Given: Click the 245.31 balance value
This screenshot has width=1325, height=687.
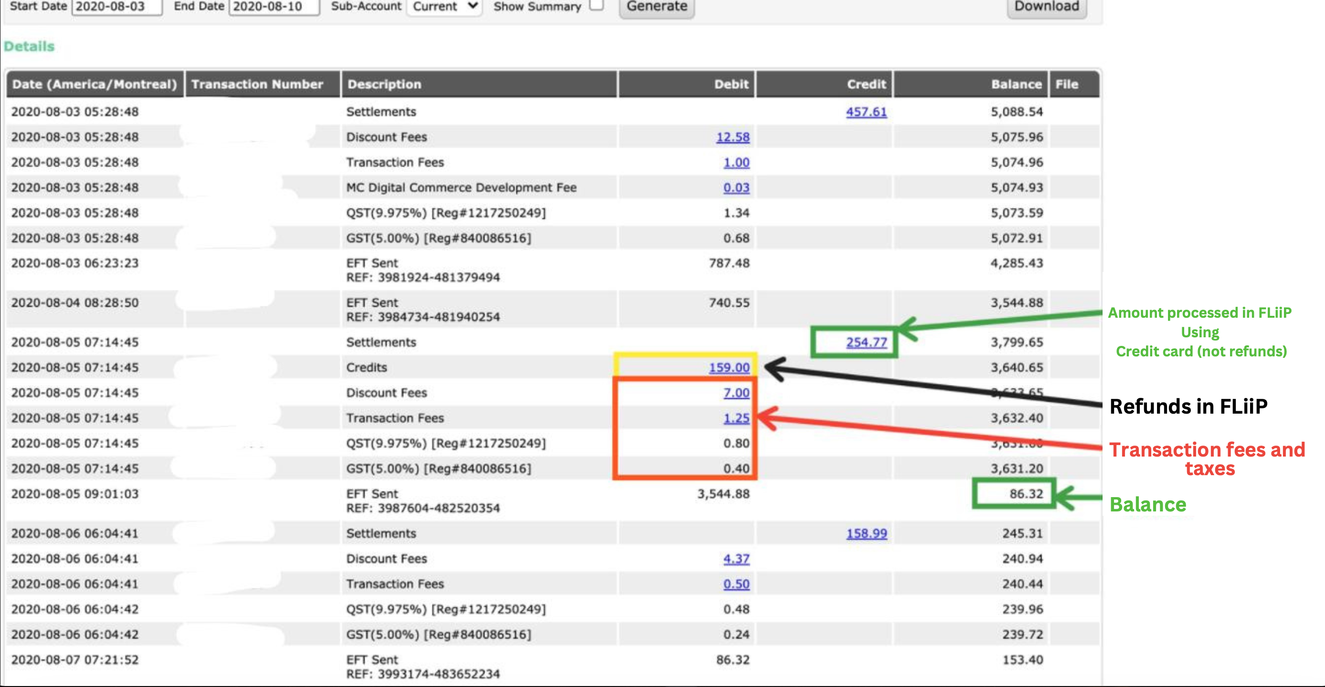Looking at the screenshot, I should (1022, 533).
